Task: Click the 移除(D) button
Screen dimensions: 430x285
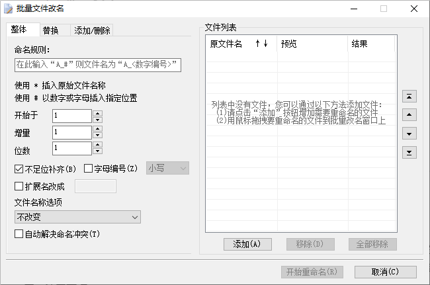Action: click(x=310, y=244)
